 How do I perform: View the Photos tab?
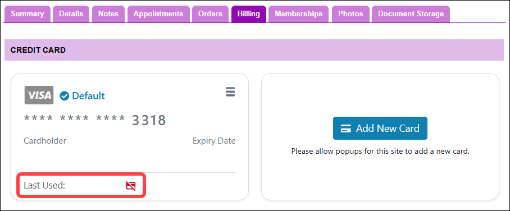coord(350,14)
